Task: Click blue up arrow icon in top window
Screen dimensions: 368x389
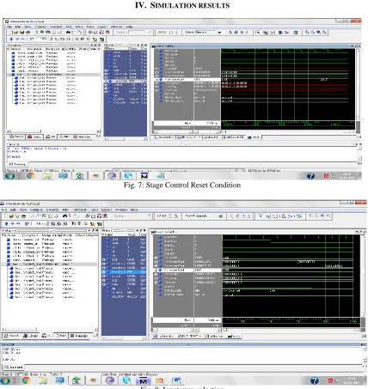Action: [x=11, y=39]
